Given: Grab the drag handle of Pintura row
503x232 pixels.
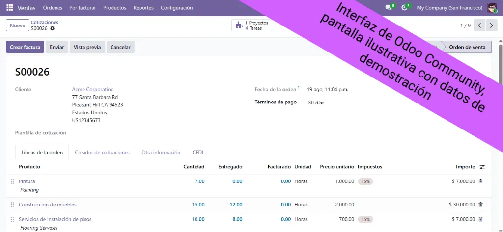Looking at the screenshot, I should tap(12, 181).
